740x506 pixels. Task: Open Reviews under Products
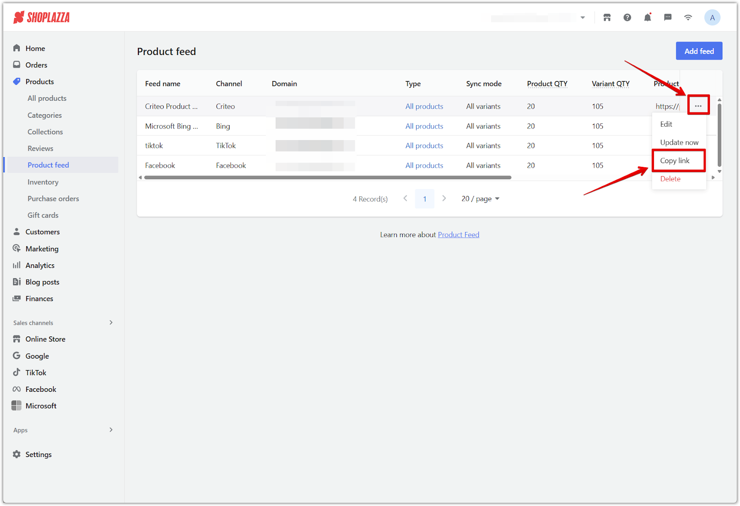click(40, 148)
